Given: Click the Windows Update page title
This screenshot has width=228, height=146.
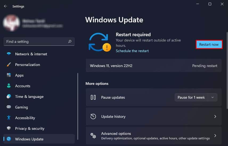Looking at the screenshot, I should point(114,20).
